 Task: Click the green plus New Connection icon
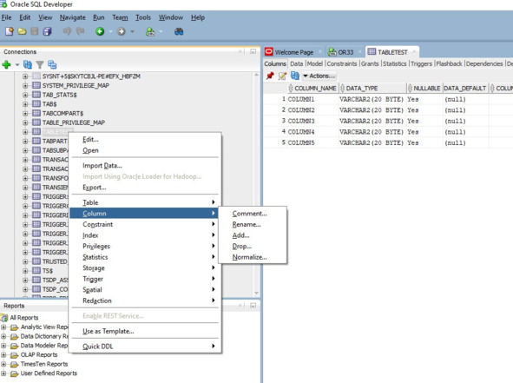pyautogui.click(x=7, y=65)
